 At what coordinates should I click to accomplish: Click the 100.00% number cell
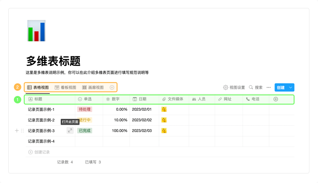pos(120,131)
